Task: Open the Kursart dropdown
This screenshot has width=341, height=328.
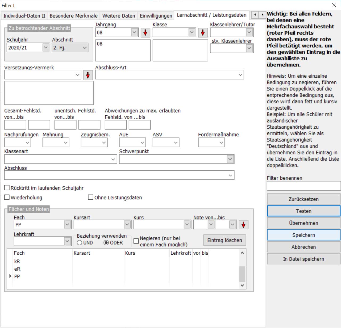Action: click(x=127, y=225)
